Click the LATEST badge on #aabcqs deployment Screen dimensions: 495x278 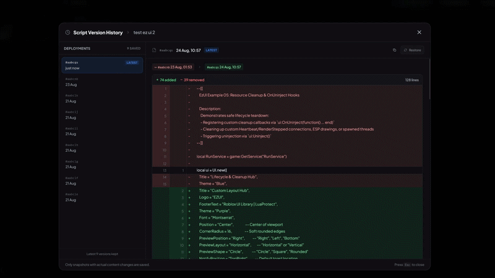[x=132, y=63]
